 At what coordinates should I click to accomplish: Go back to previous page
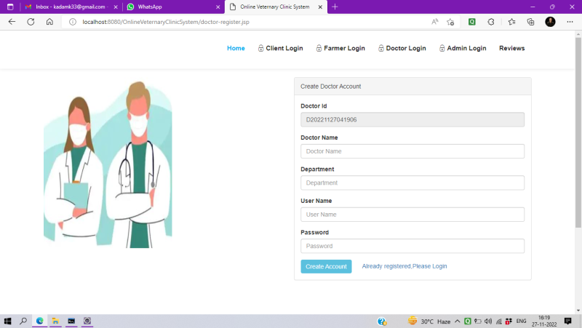[12, 22]
